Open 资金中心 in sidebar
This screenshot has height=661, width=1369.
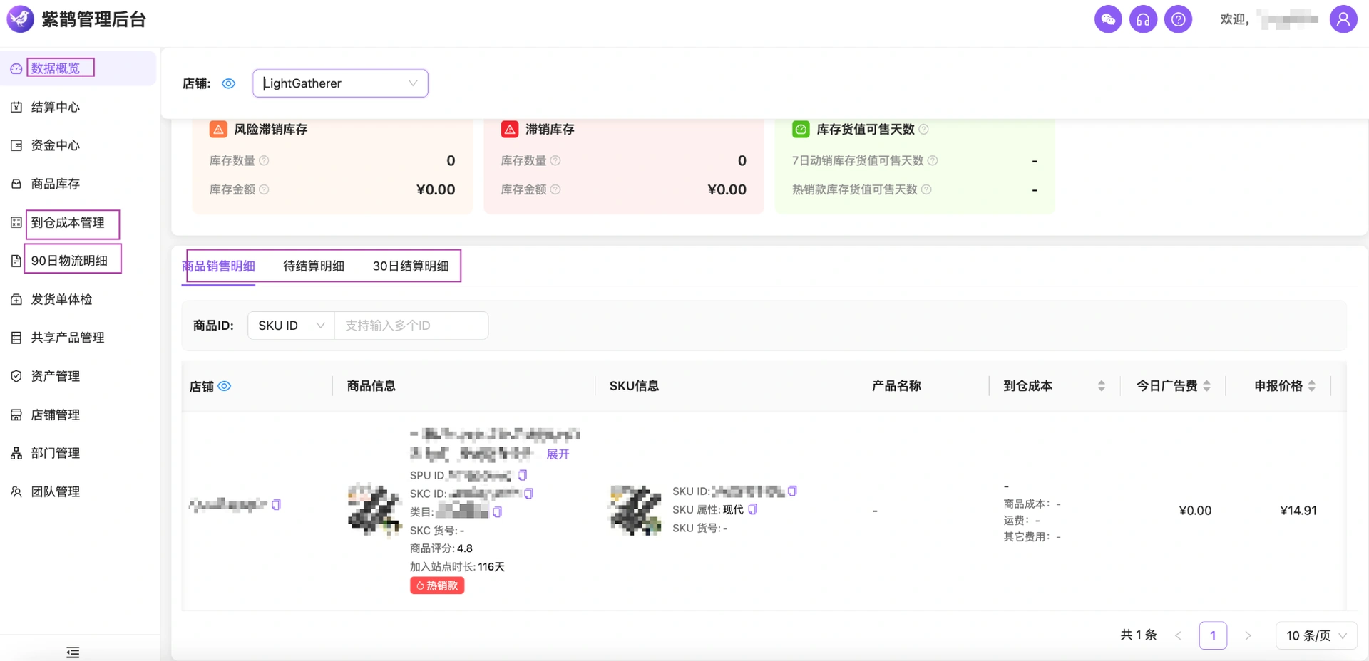78,145
